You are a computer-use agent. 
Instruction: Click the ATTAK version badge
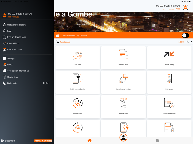pos(43,141)
